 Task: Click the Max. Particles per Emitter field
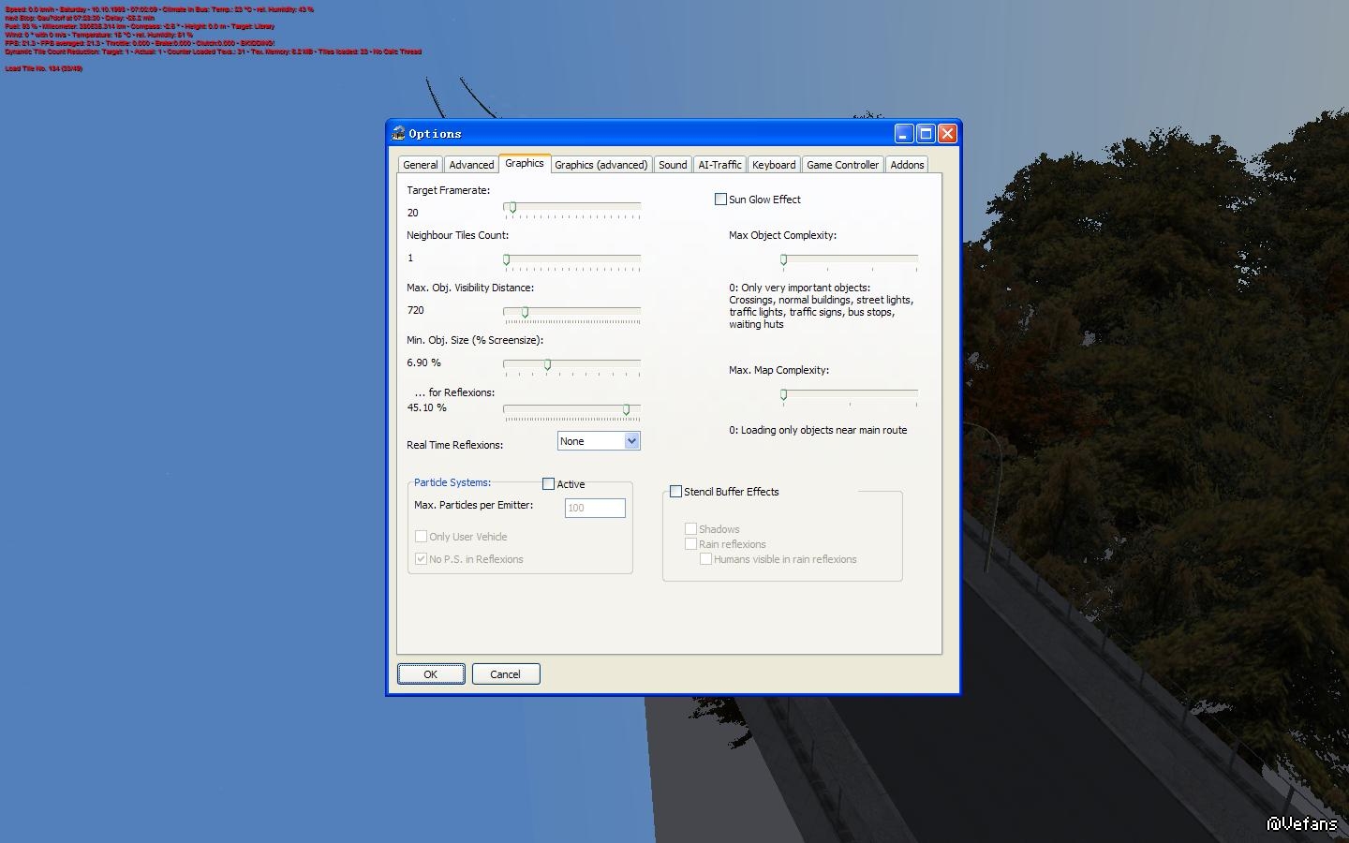click(x=595, y=508)
